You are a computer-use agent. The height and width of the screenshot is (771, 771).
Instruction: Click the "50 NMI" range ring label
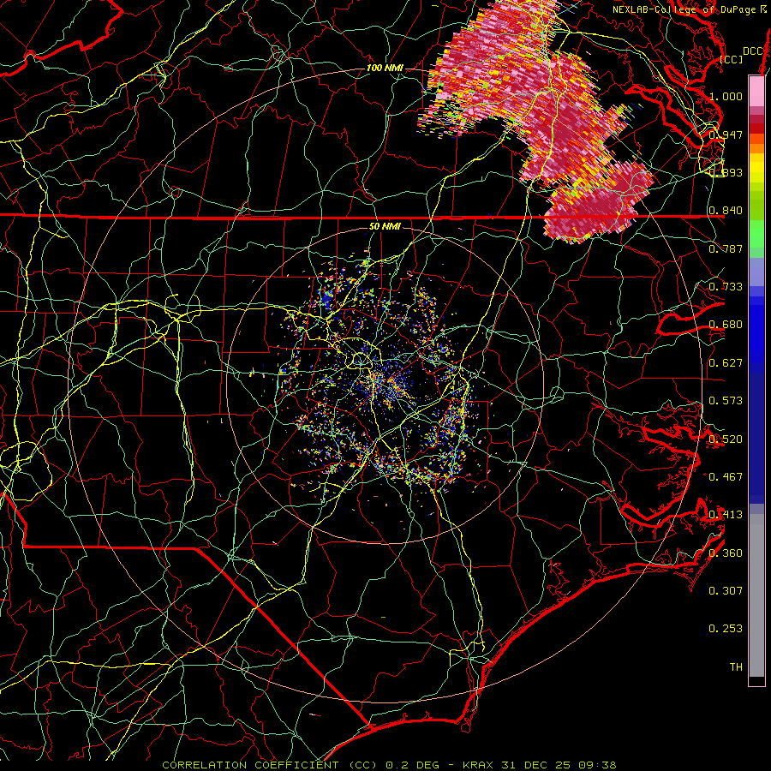click(385, 226)
